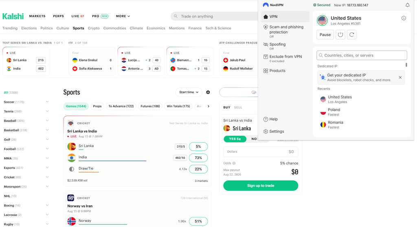
Task: Open the PRO menu item
Action: click(100, 16)
